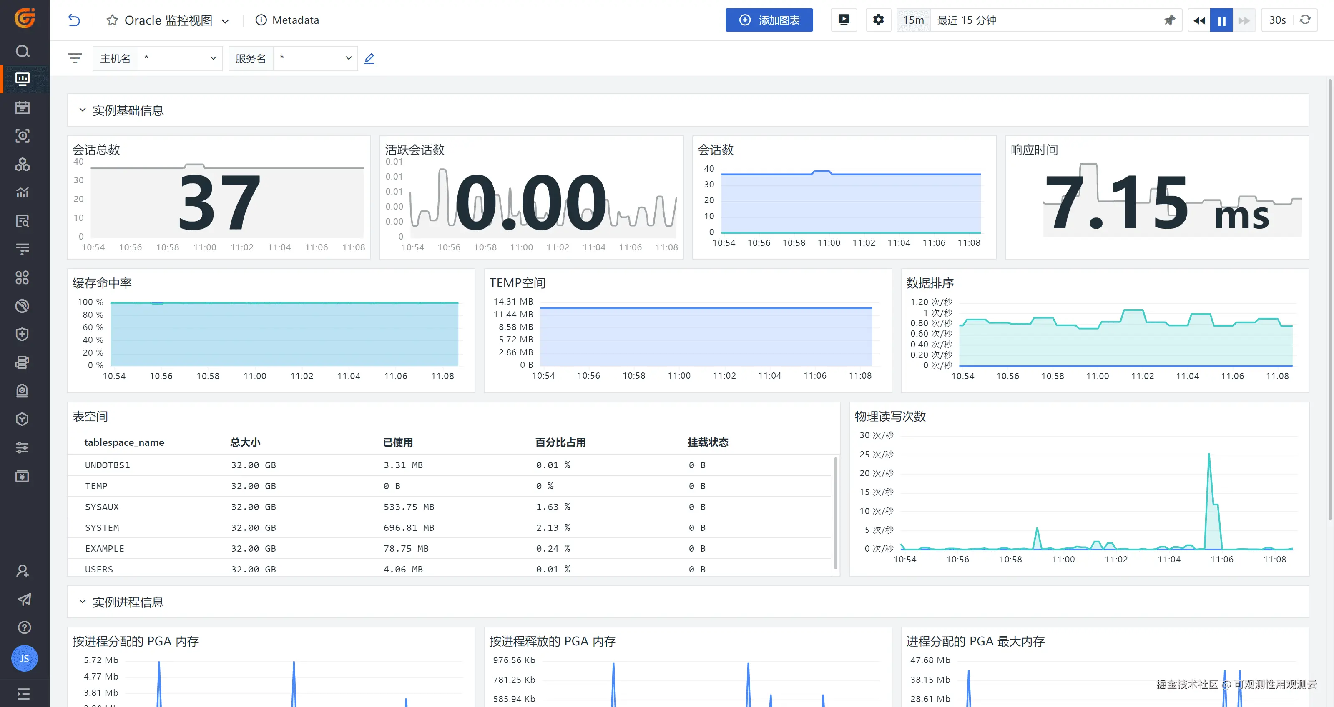The width and height of the screenshot is (1334, 707).
Task: Click the 添加图表 button
Action: tap(769, 20)
